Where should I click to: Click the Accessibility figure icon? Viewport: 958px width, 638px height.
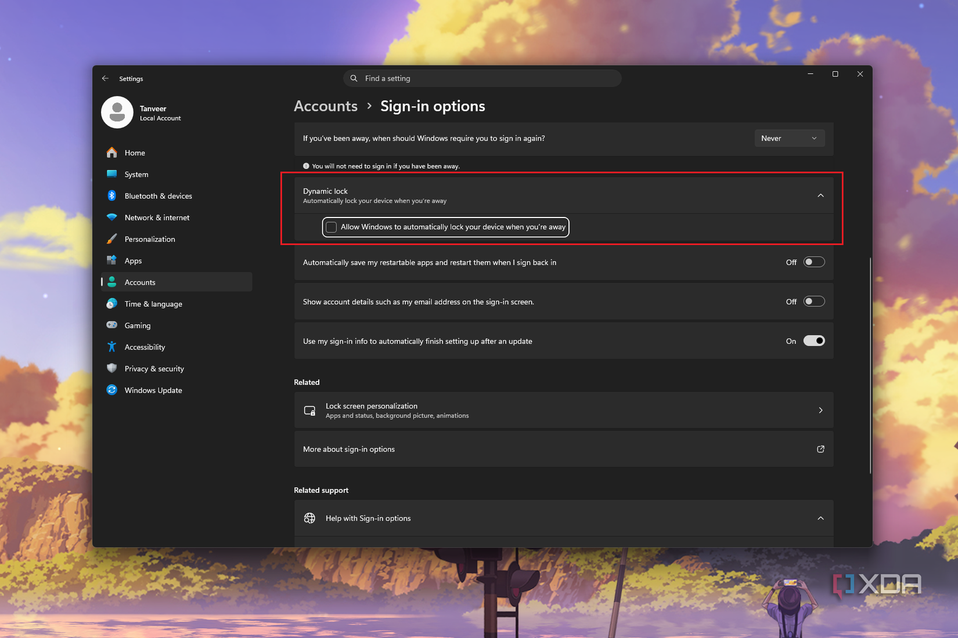[112, 347]
